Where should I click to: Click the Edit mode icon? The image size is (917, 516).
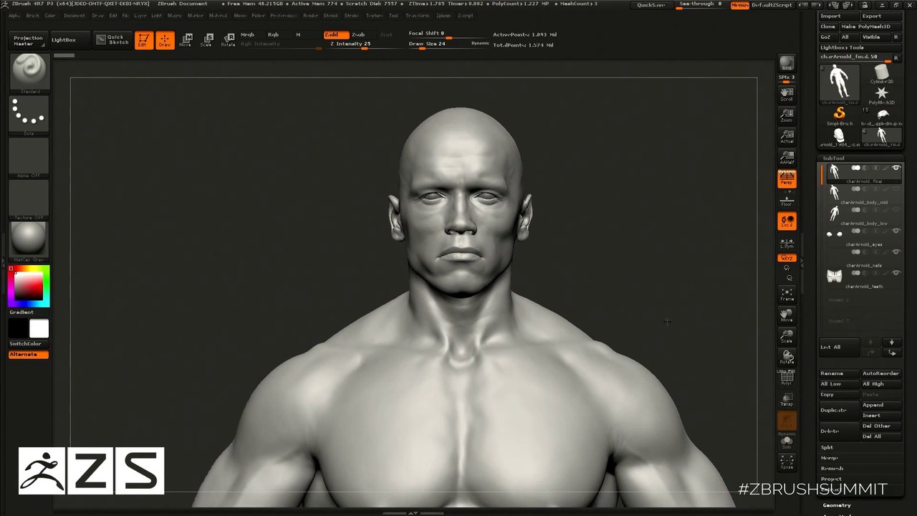(x=143, y=40)
